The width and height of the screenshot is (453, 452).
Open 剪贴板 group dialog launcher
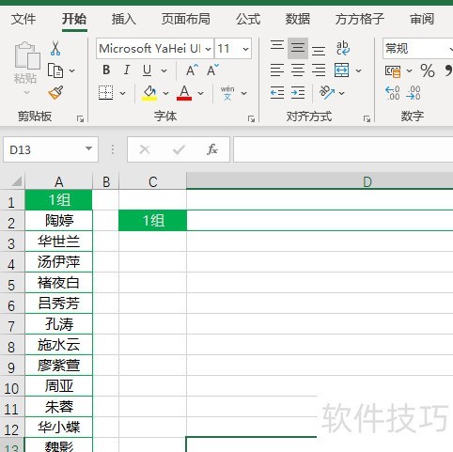80,118
